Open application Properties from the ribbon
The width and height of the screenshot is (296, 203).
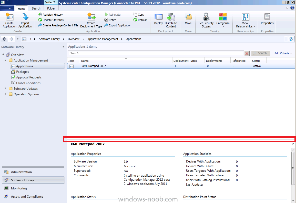[x=267, y=19]
